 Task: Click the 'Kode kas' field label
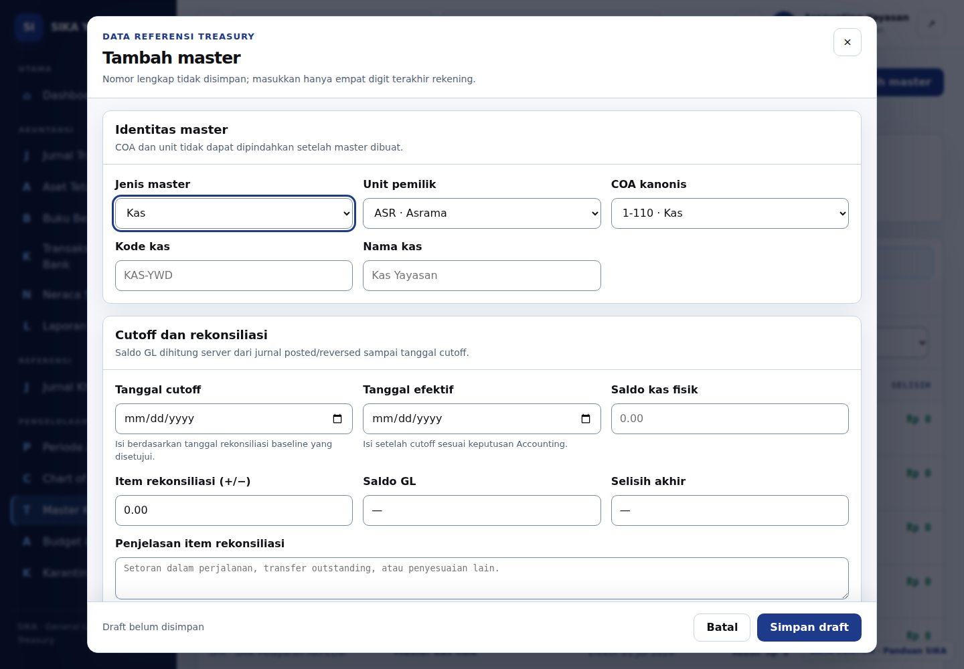coord(143,247)
